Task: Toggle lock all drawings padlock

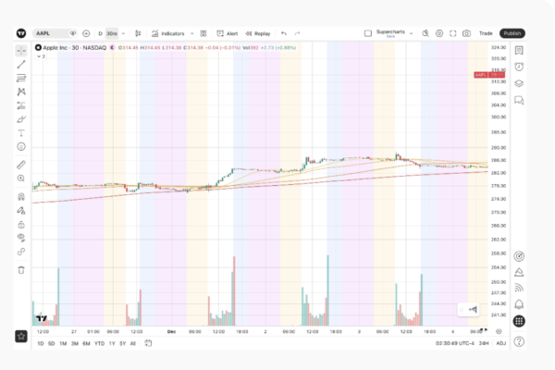Action: pos(21,225)
